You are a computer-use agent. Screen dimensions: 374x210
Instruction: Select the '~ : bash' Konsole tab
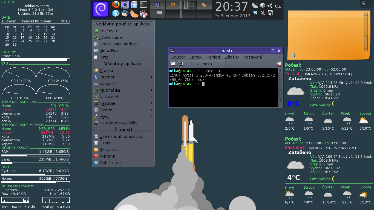pyautogui.click(x=201, y=64)
